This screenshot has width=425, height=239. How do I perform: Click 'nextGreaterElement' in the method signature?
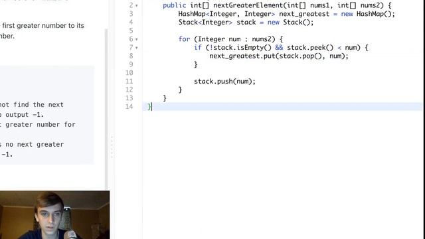(248, 5)
